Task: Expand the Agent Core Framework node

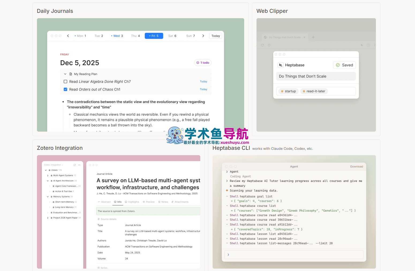Action: [x=50, y=186]
